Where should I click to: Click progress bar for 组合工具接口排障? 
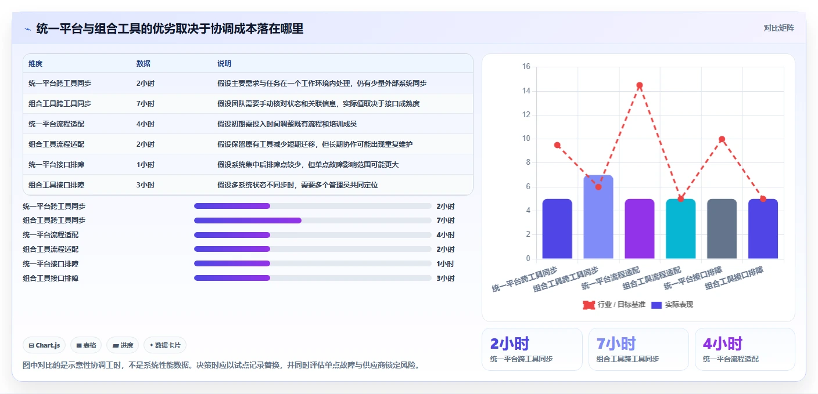tap(313, 278)
